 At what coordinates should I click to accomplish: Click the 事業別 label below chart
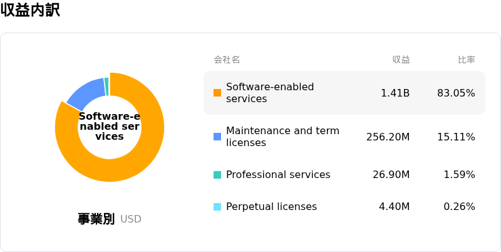(96, 219)
